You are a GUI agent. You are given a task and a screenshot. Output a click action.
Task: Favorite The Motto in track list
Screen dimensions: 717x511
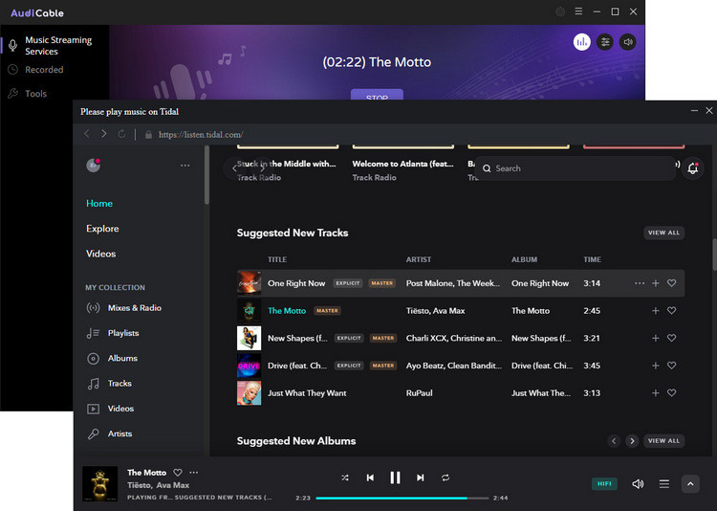click(x=671, y=311)
